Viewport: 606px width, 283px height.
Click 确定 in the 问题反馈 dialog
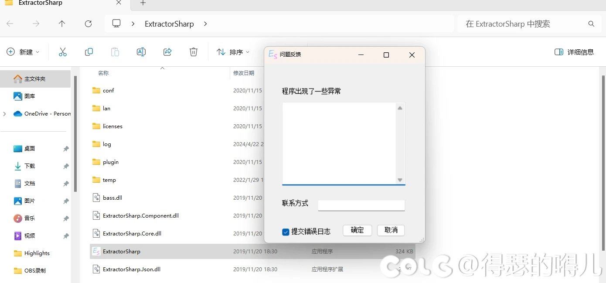pos(357,230)
